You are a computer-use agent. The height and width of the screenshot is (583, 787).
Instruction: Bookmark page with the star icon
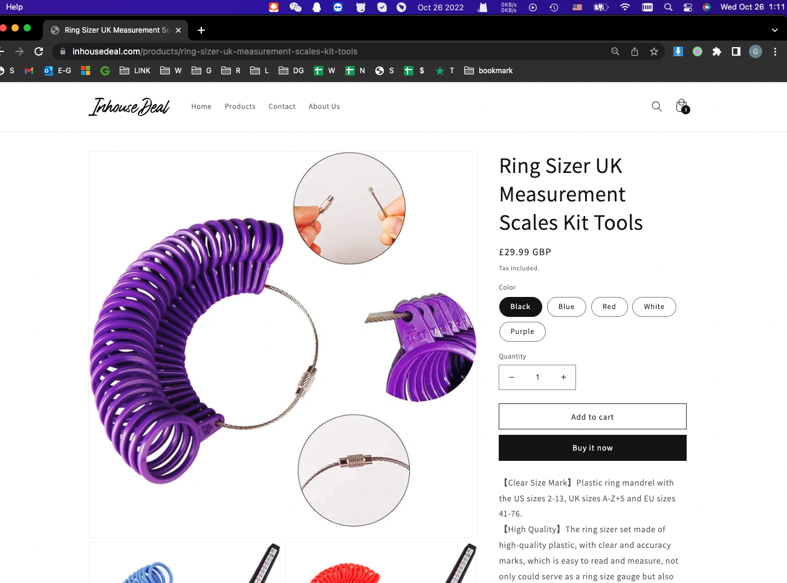pyautogui.click(x=654, y=51)
